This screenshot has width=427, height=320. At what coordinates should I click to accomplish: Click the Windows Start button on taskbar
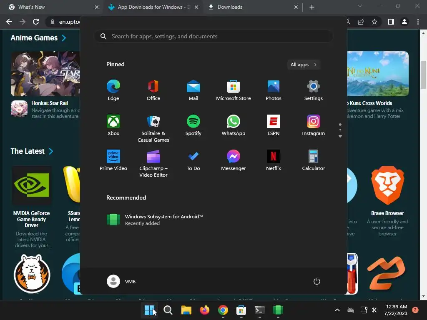click(149, 310)
